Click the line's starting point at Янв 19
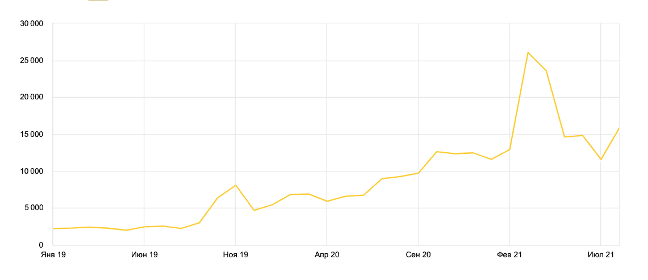The height and width of the screenshot is (280, 648). 53,228
